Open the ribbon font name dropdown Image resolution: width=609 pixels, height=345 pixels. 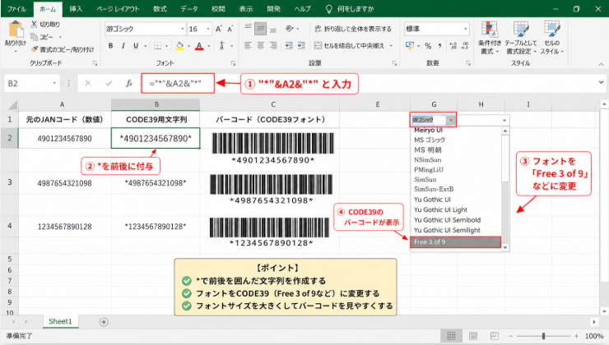[182, 29]
